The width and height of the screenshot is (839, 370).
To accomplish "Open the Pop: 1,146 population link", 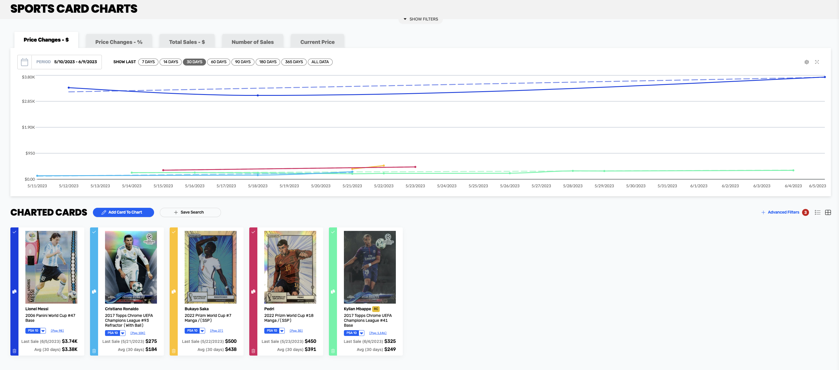I will [378, 333].
